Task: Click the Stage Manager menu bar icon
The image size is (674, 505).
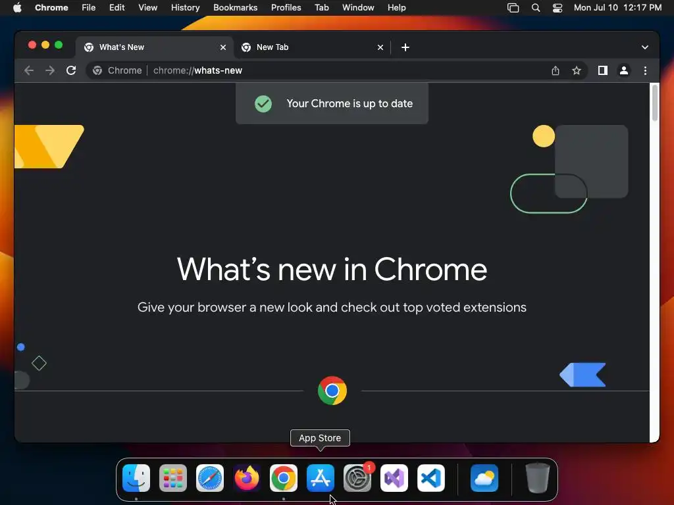Action: pyautogui.click(x=513, y=8)
